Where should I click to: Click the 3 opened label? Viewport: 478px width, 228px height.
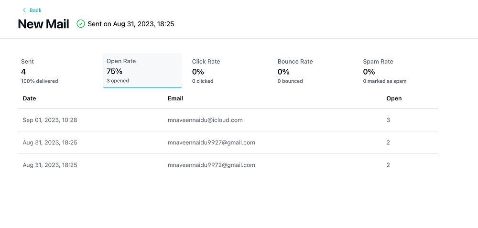coord(118,81)
